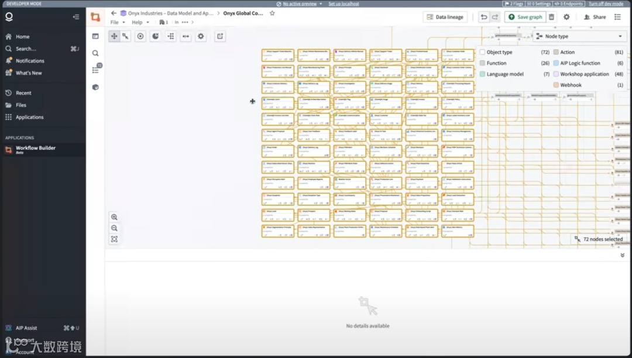This screenshot has width=632, height=358.
Task: Click the 2 Flags indicator
Action: click(x=514, y=4)
